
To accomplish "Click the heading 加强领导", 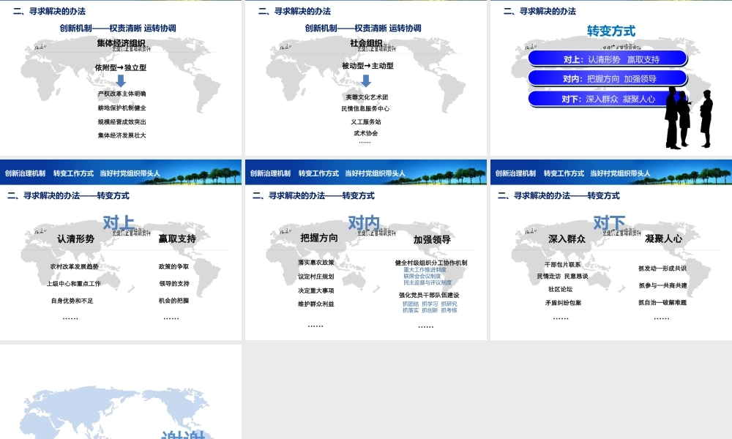I will pyautogui.click(x=432, y=239).
